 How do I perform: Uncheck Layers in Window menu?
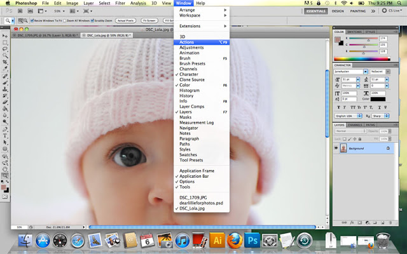coord(202,112)
